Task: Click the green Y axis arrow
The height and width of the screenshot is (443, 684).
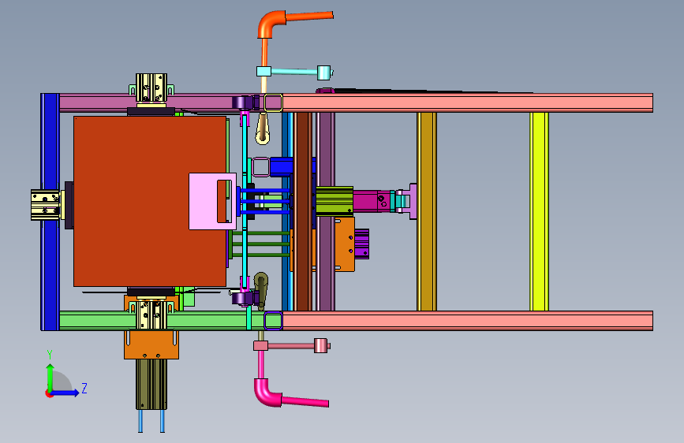Action: [50, 377]
